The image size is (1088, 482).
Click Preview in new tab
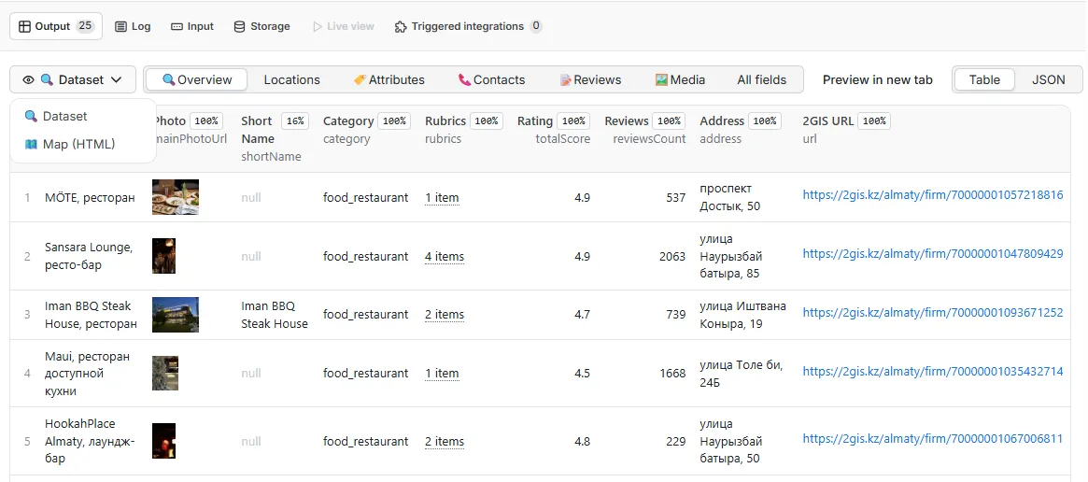pos(877,79)
